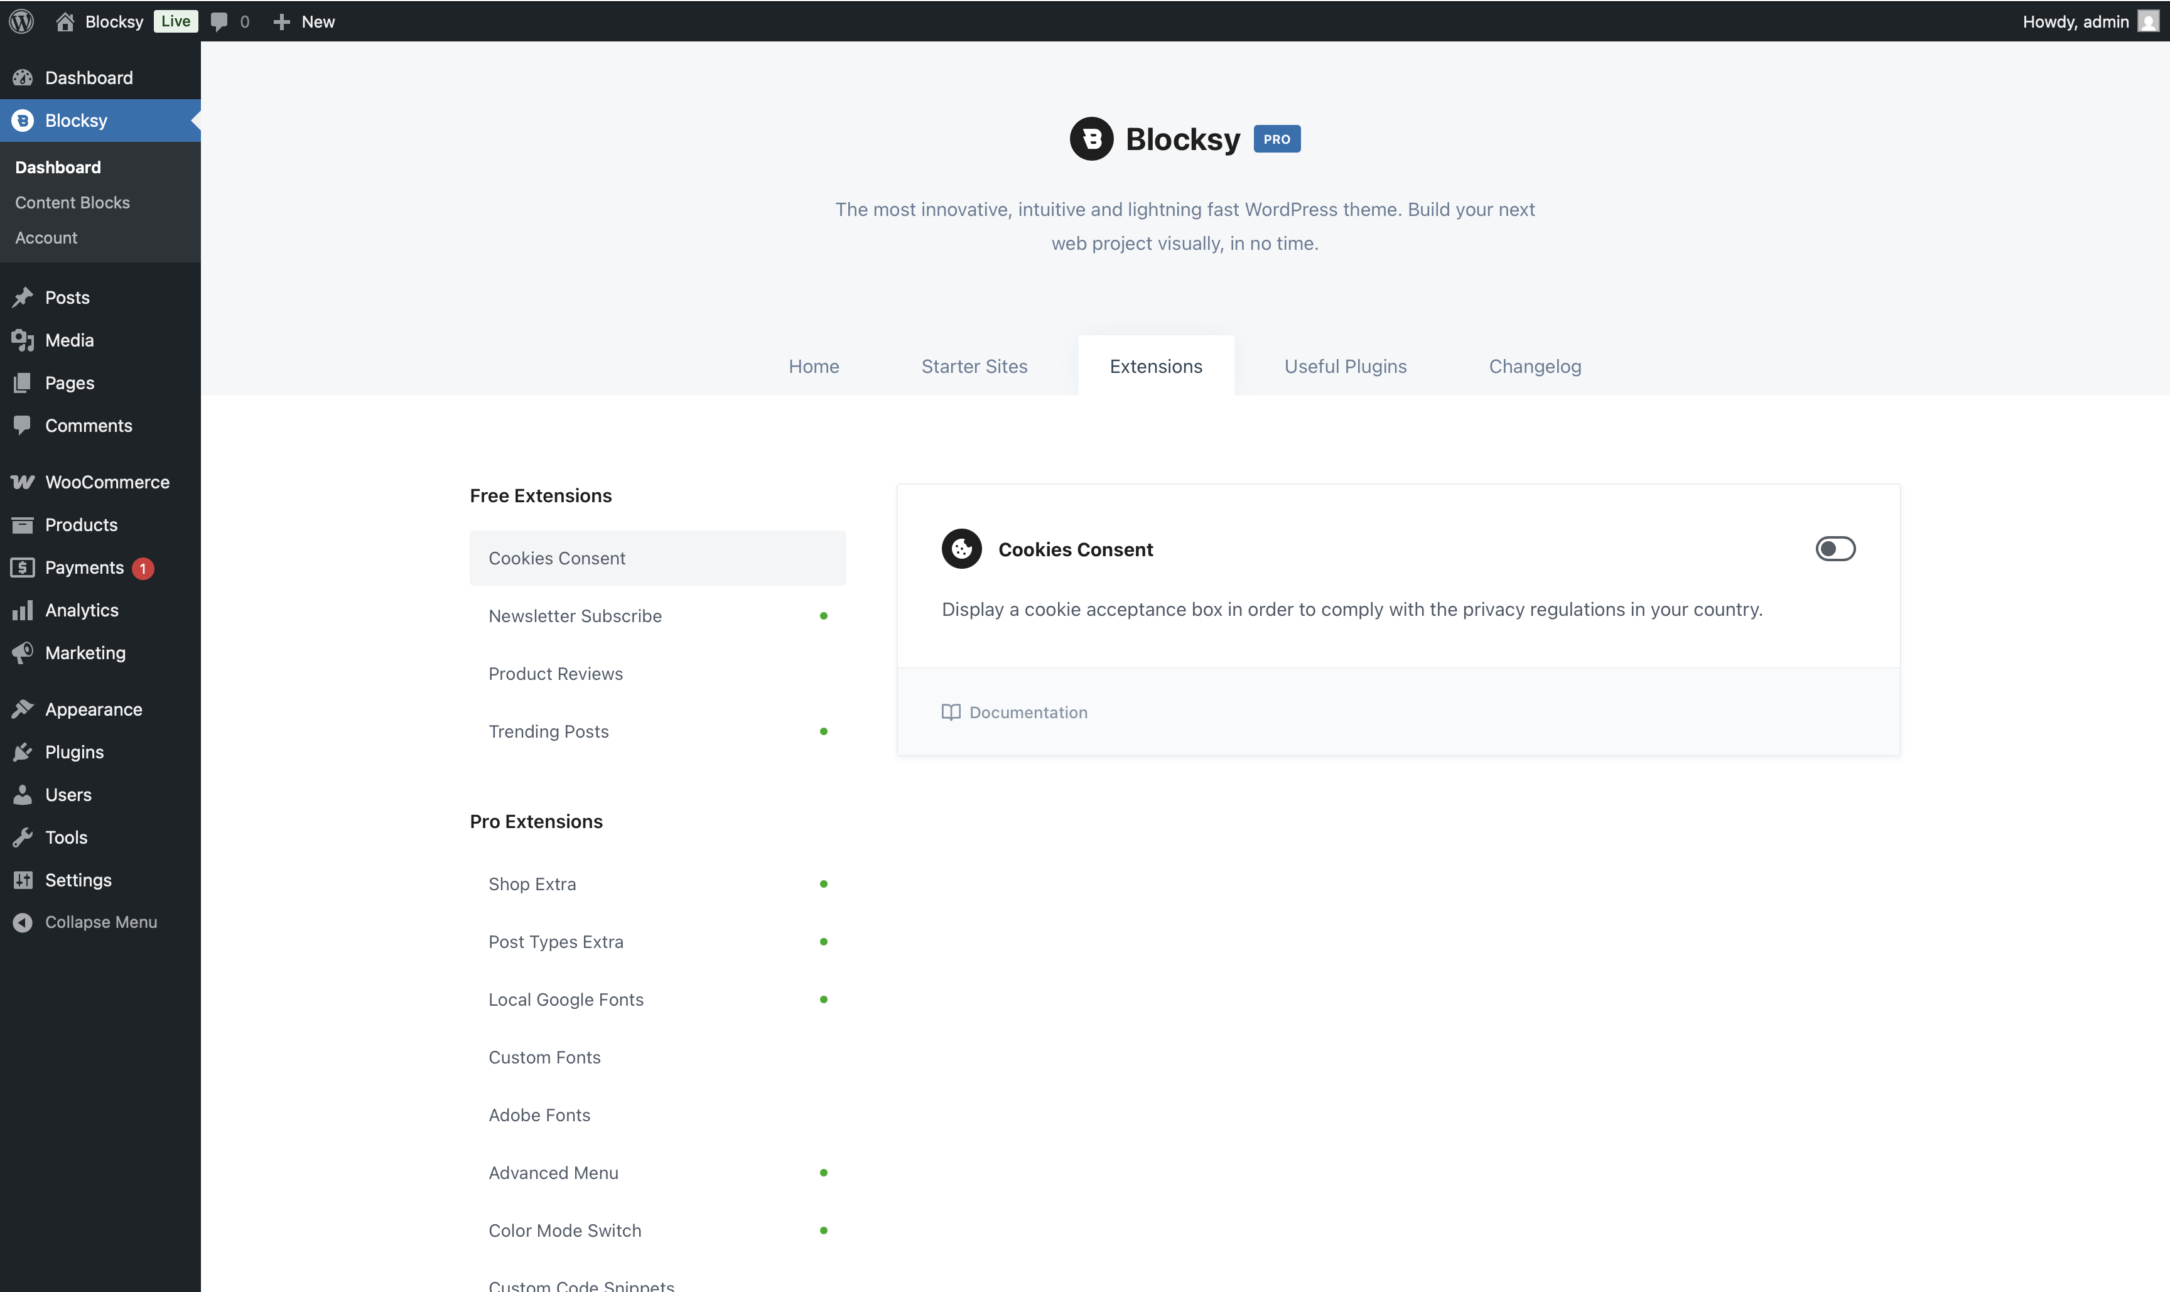This screenshot has height=1292, width=2170.
Task: Click the WooCommerce Woo icon
Action: point(23,482)
